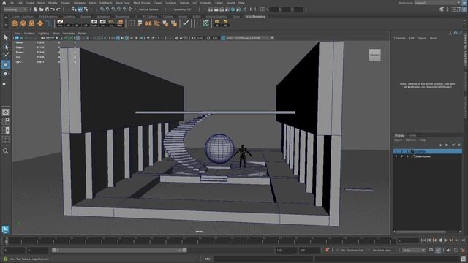The image size is (468, 263).
Task: Click the MEL command language label
Action: click(x=208, y=259)
